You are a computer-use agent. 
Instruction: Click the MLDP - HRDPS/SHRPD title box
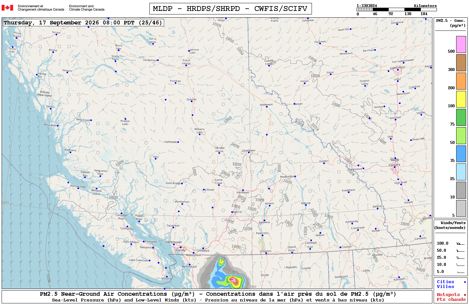click(x=230, y=9)
